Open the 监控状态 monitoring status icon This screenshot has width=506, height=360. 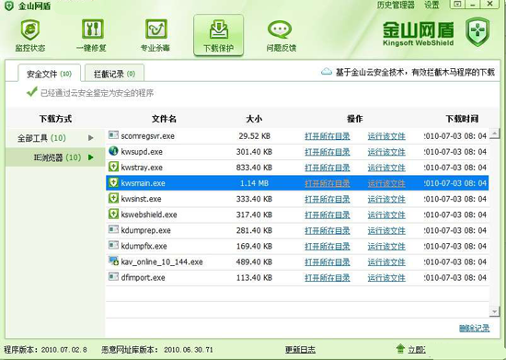[30, 29]
